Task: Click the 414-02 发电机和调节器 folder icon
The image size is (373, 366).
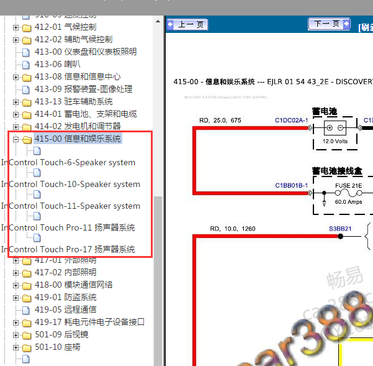Action: point(27,127)
